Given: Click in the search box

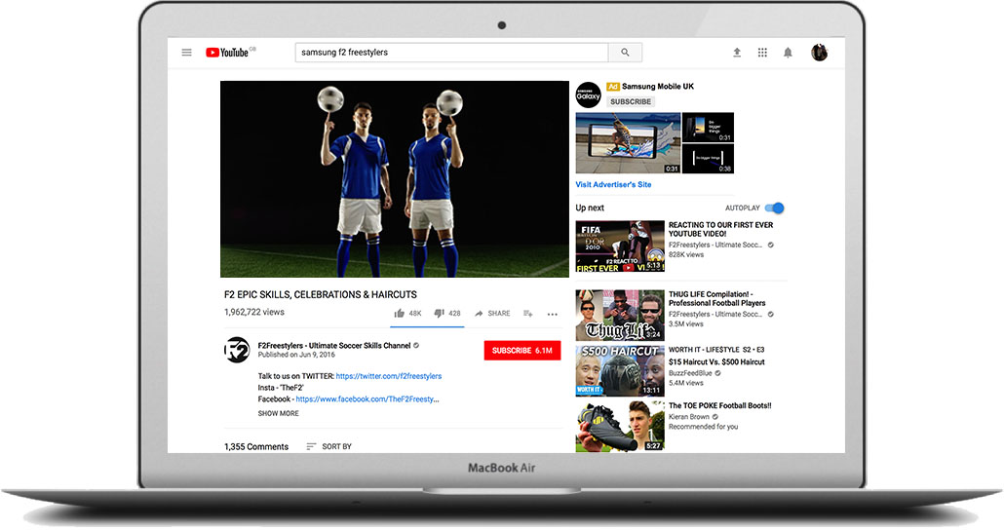Looking at the screenshot, I should pos(451,53).
